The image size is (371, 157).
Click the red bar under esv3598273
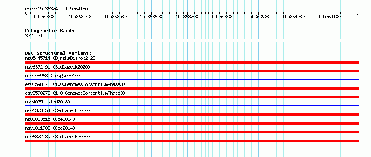click(x=192, y=97)
